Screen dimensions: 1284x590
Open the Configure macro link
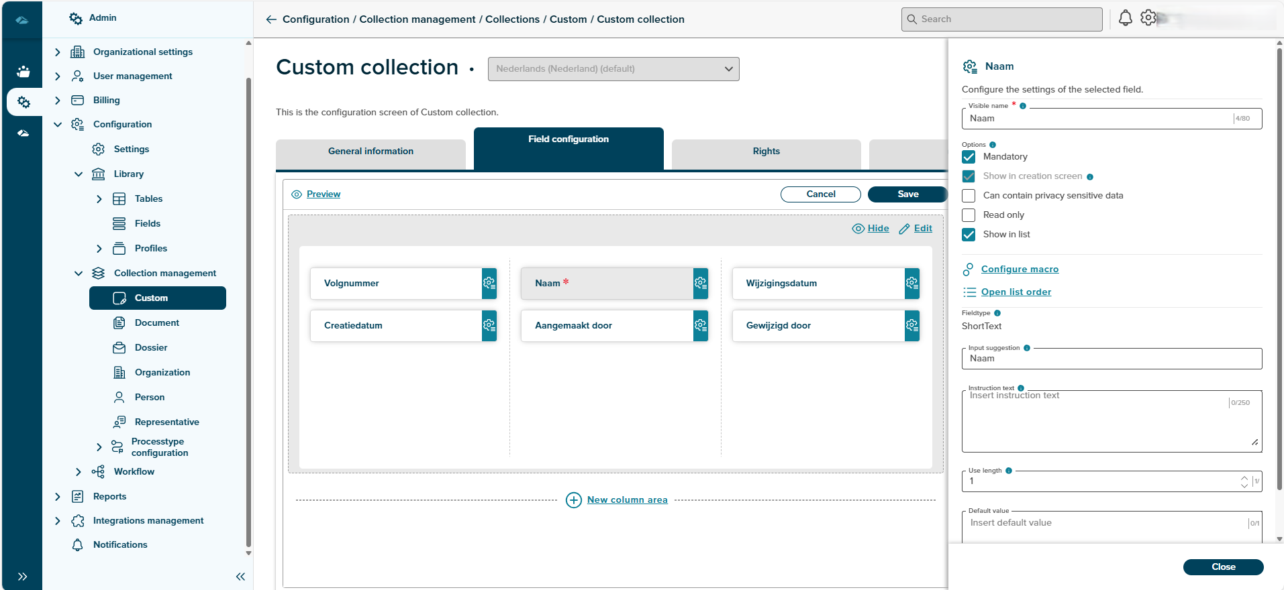[x=1020, y=270]
